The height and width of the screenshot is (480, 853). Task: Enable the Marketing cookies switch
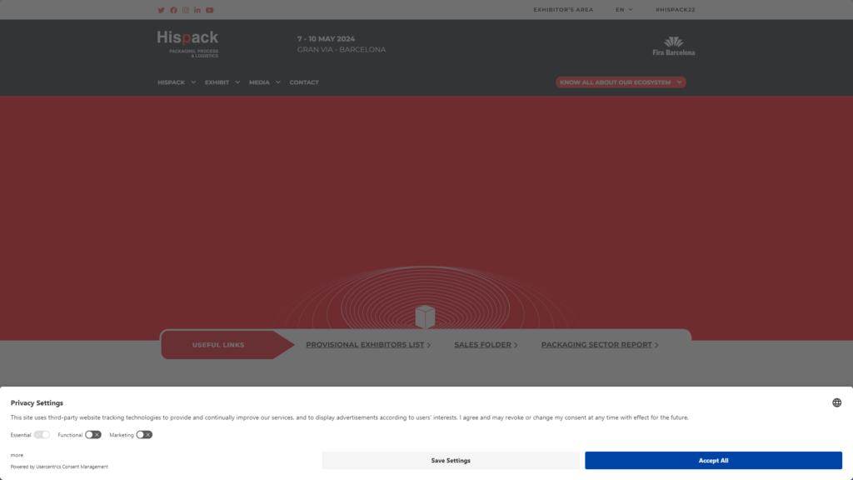pyautogui.click(x=144, y=435)
